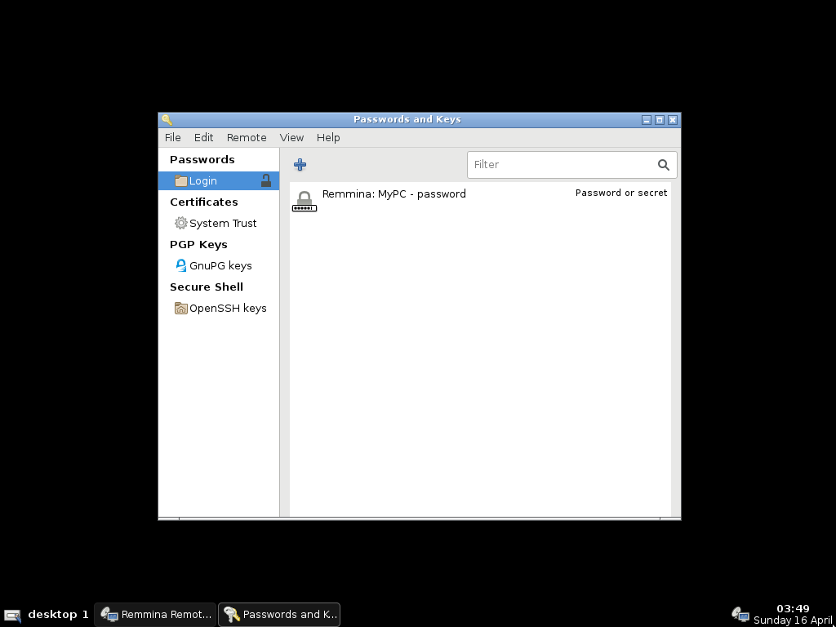
Task: Click the lock icon of Remmina password entry
Action: click(x=305, y=201)
